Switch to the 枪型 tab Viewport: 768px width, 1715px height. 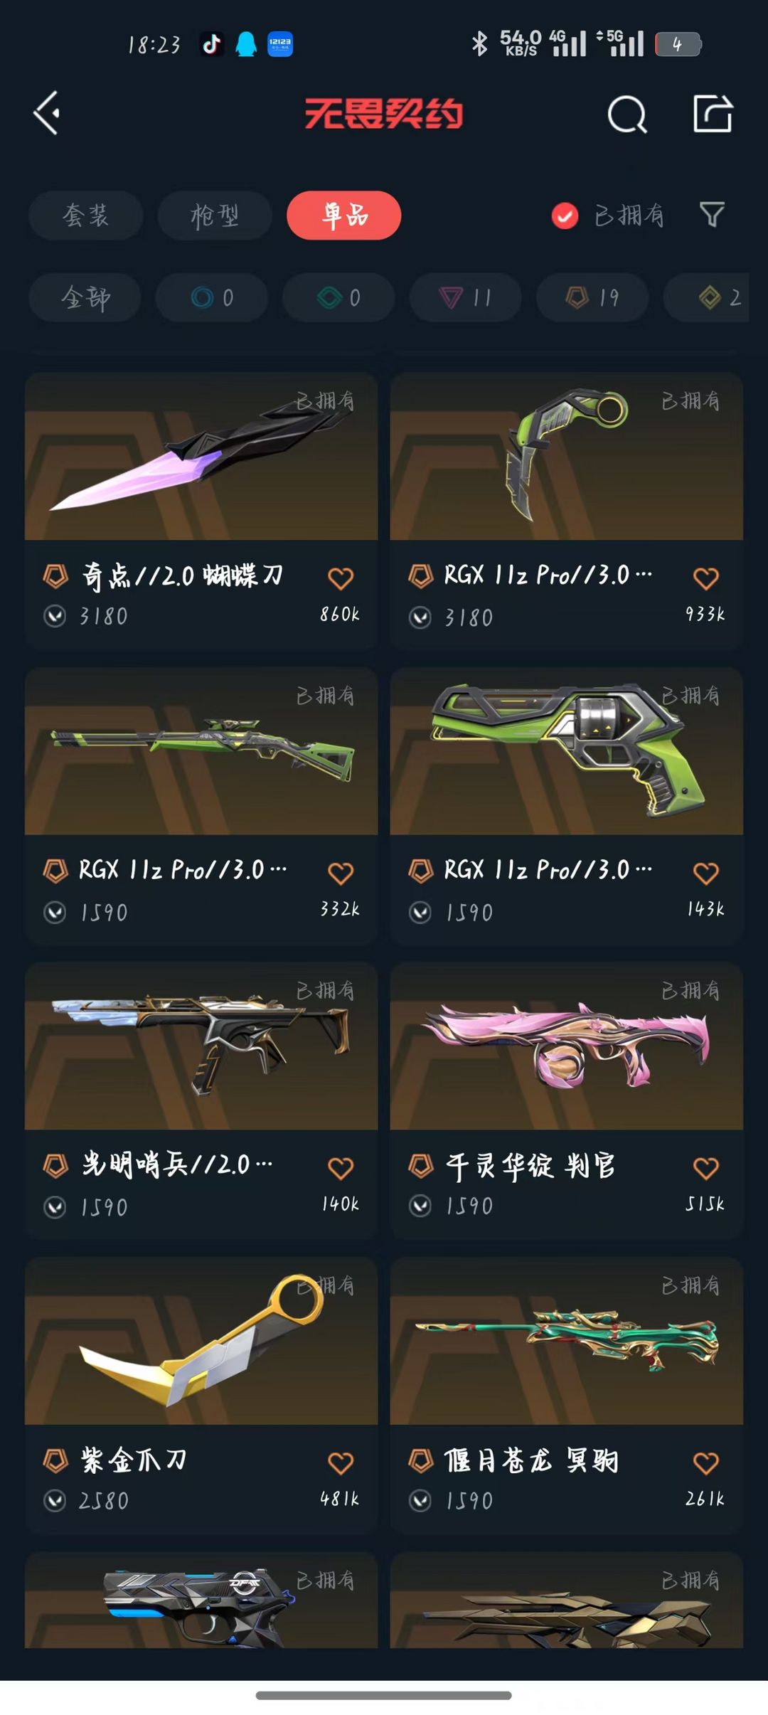pos(215,215)
